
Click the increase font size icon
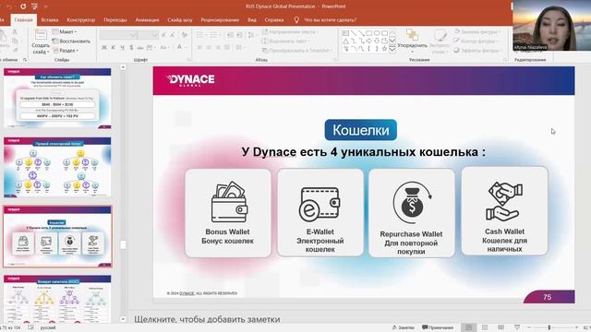pos(163,35)
